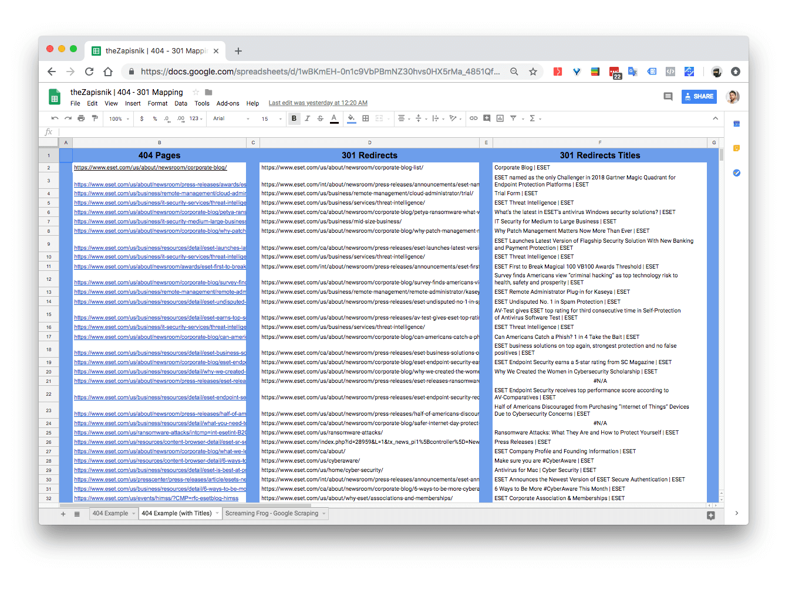Open the Add-ons menu
Viewport: 792px width, 601px height.
coord(228,103)
